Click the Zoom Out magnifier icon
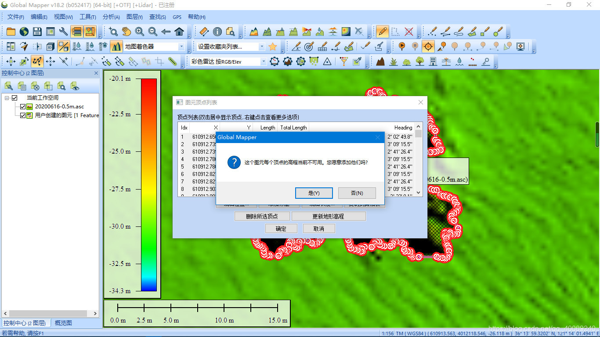Image resolution: width=600 pixels, height=337 pixels. (153, 32)
